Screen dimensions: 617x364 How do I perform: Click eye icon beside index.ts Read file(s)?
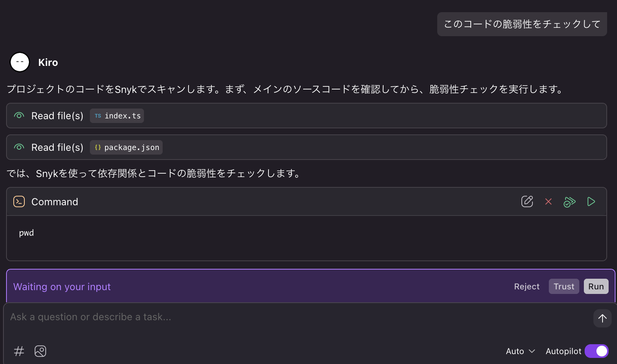coord(19,115)
